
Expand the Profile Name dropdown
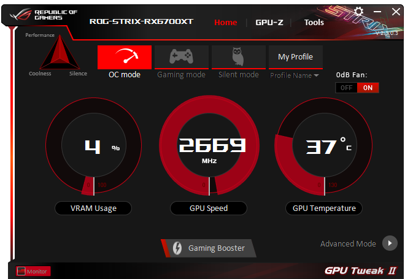point(294,75)
